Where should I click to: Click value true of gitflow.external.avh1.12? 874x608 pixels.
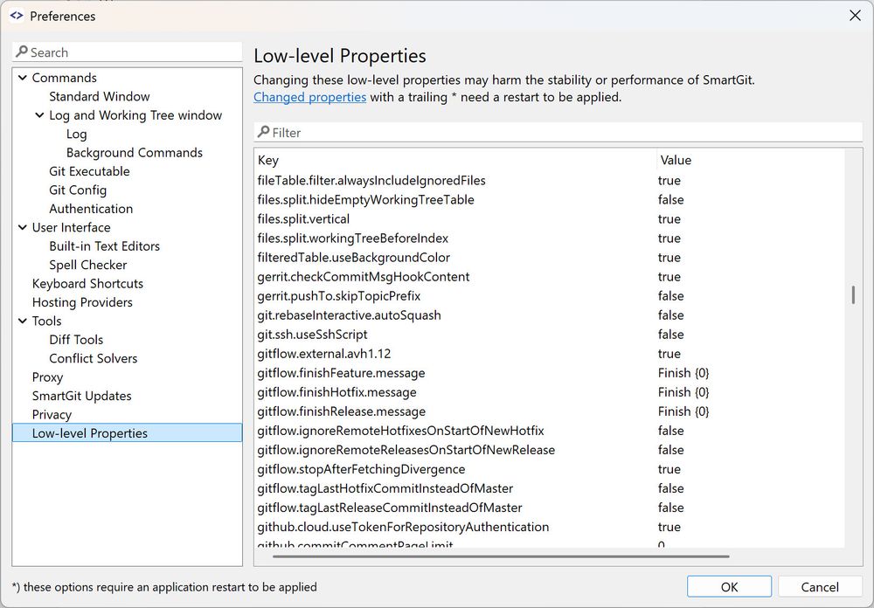click(669, 354)
